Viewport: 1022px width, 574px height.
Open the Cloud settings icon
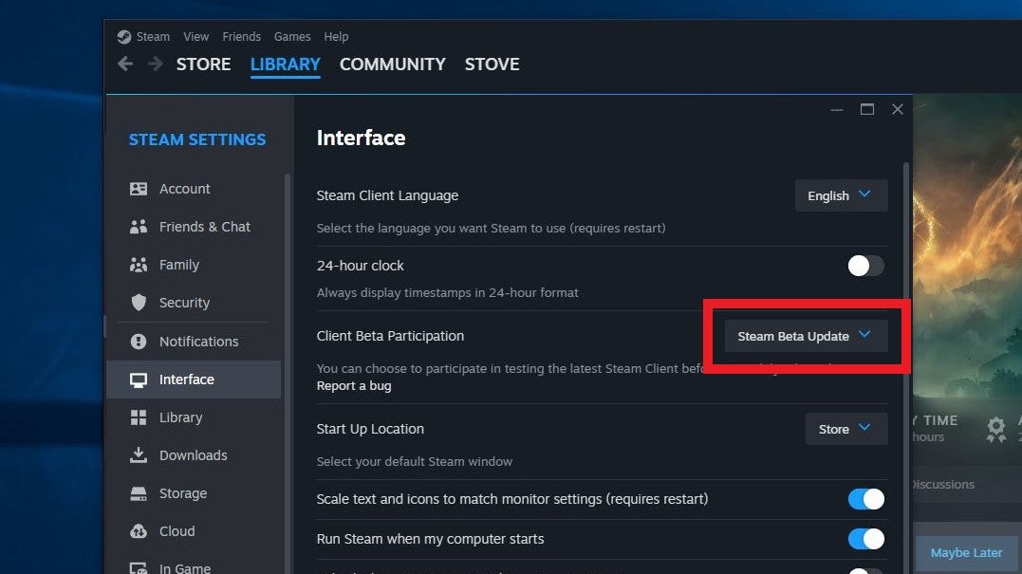click(x=139, y=531)
